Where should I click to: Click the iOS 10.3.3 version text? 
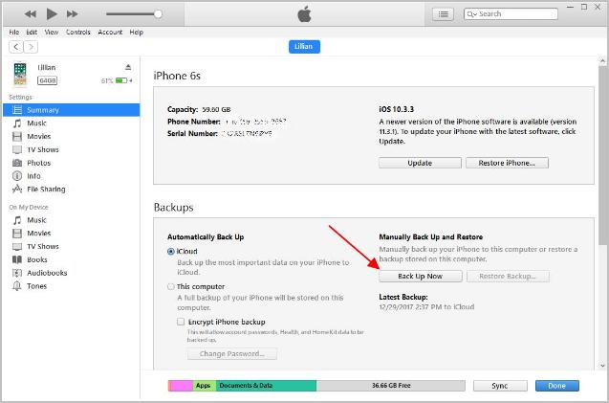[396, 109]
